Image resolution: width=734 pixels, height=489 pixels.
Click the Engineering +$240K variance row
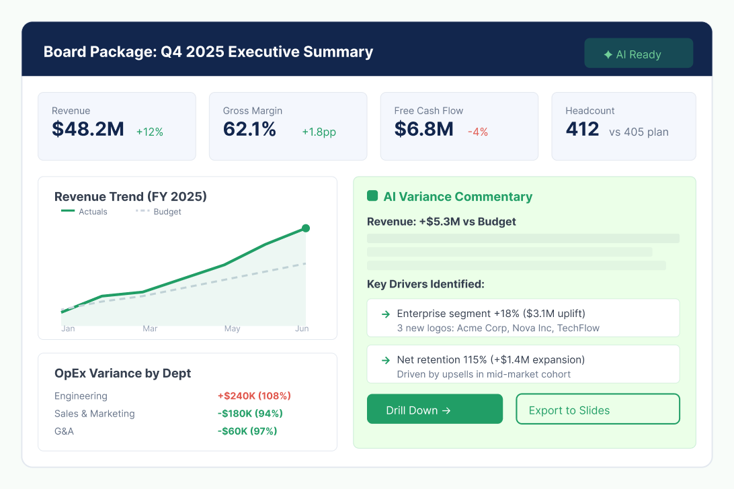click(173, 396)
